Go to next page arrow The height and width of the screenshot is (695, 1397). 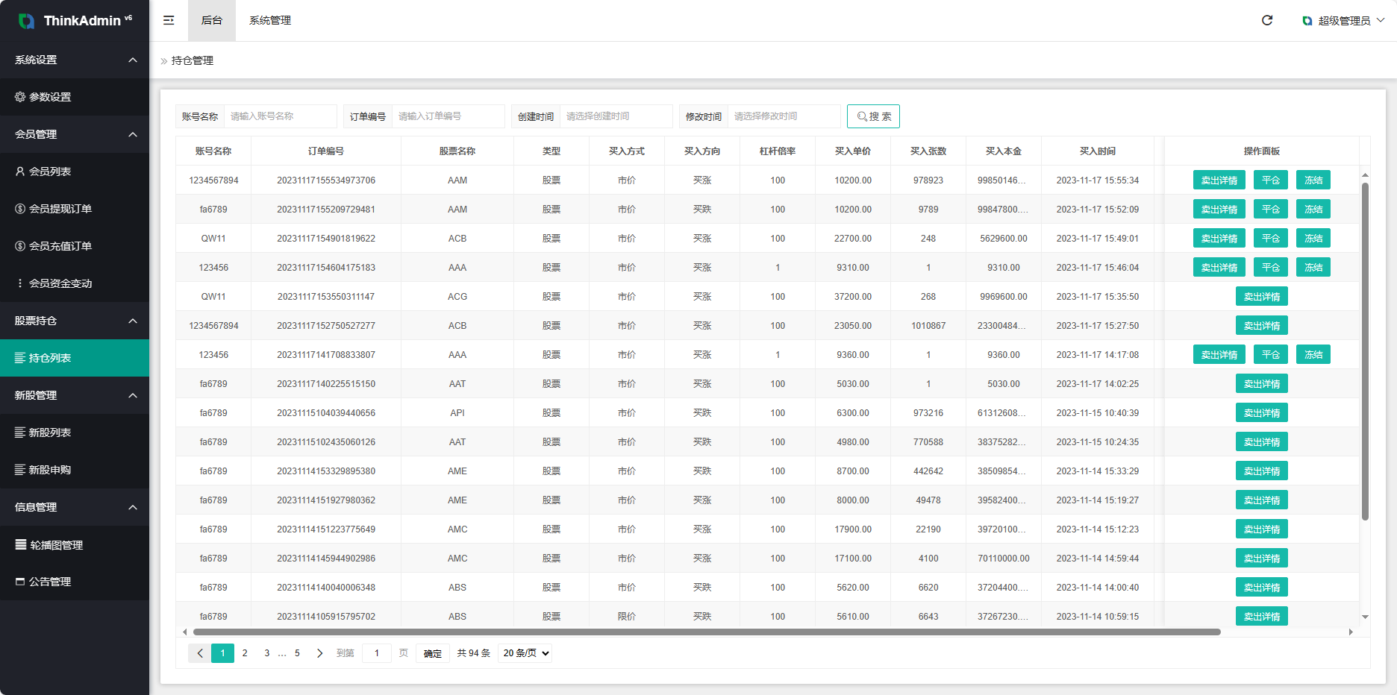tap(319, 653)
